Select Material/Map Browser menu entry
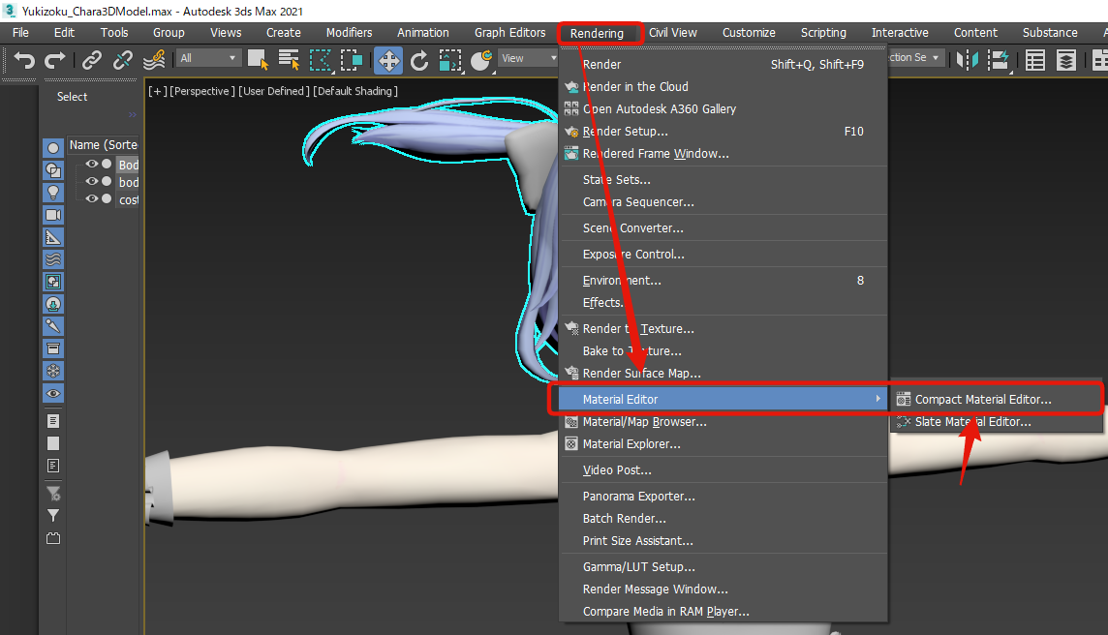 tap(723, 422)
